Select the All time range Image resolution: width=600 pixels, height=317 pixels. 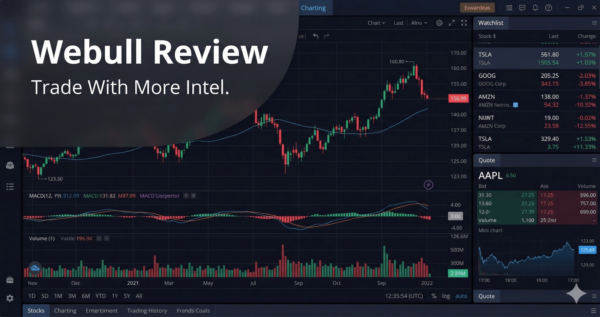139,296
